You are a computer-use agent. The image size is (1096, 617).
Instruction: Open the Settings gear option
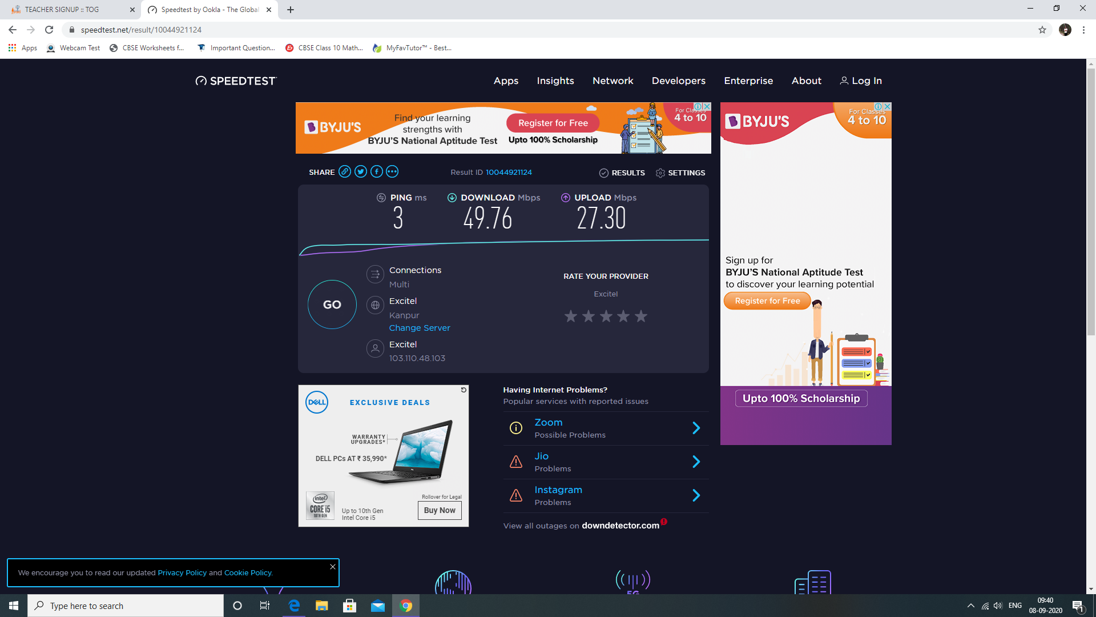680,173
